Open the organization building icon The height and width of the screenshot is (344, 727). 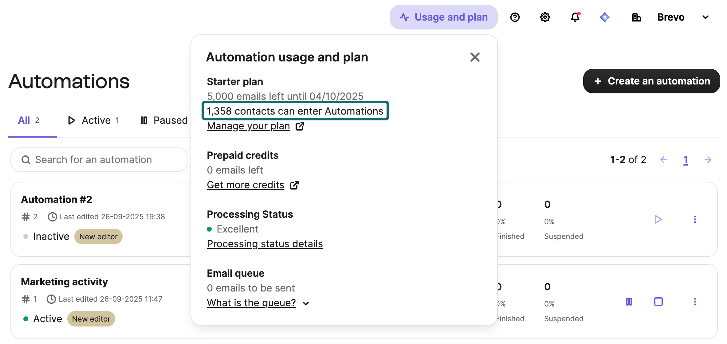tap(636, 17)
